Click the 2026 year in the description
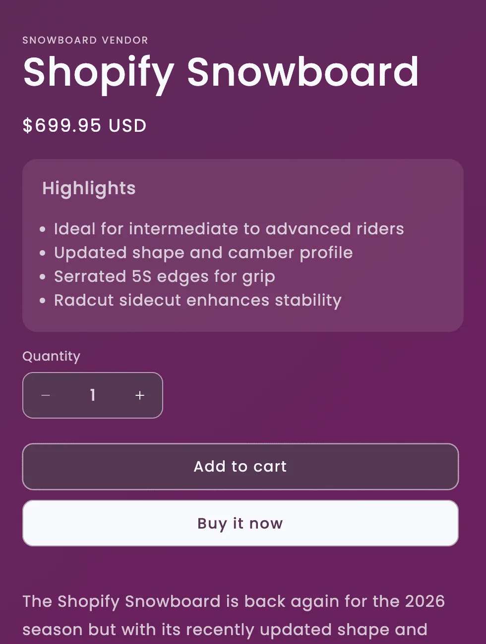The height and width of the screenshot is (644, 486). coord(425,601)
